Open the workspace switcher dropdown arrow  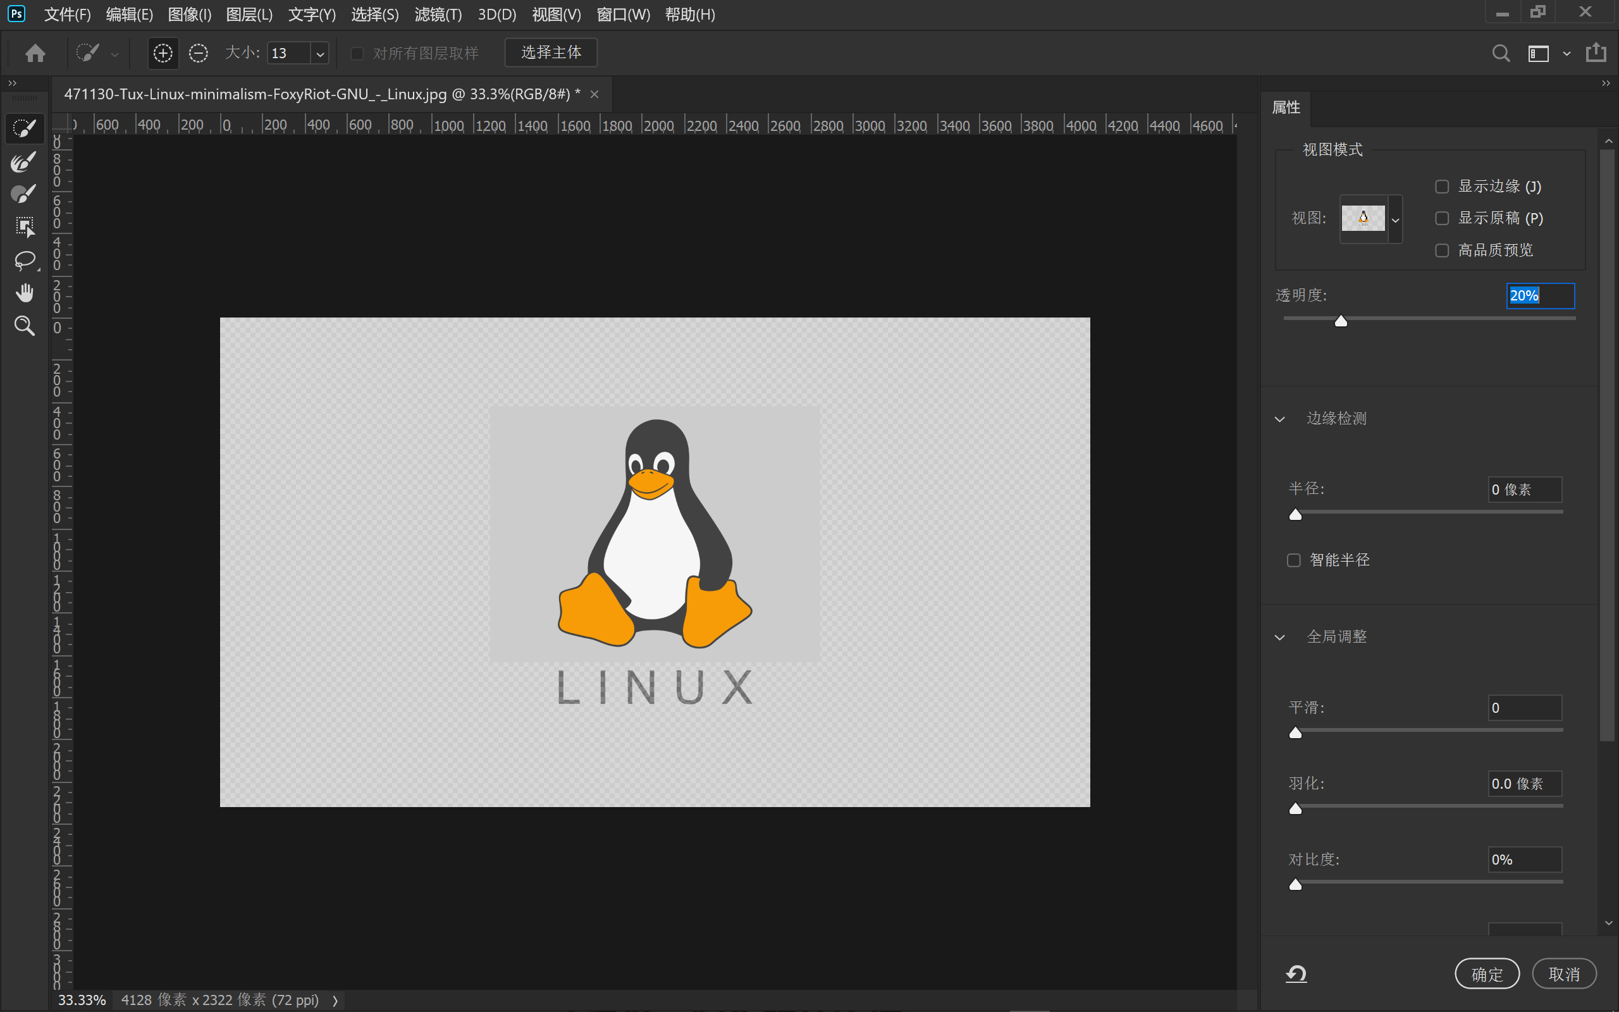(1567, 54)
